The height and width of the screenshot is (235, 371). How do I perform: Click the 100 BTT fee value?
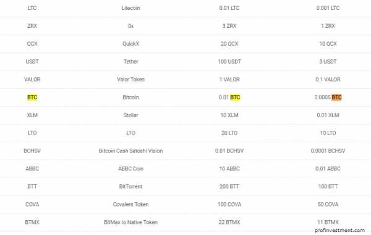tap(328, 187)
